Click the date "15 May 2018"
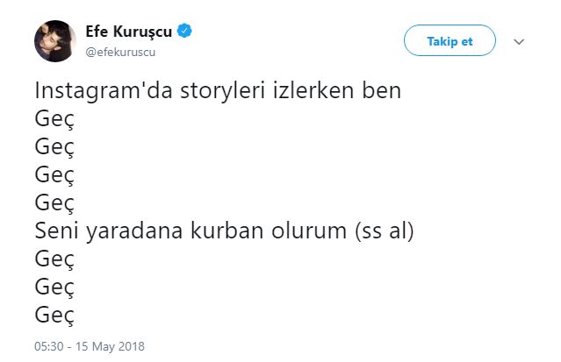Viewport: 561px width, 362px height. click(x=112, y=346)
